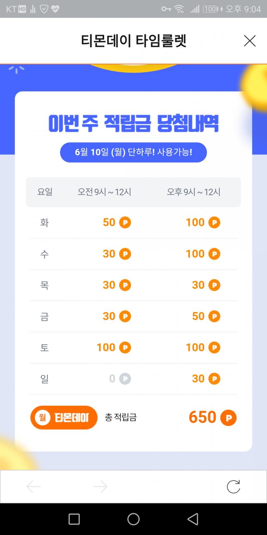Tap the browser back arrow

pos(34,486)
